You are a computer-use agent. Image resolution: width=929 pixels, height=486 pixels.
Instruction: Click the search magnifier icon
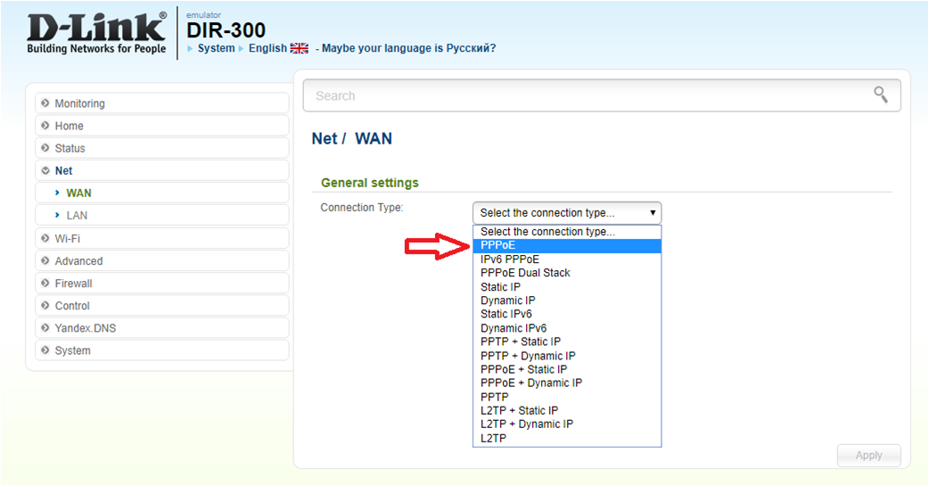(x=881, y=95)
